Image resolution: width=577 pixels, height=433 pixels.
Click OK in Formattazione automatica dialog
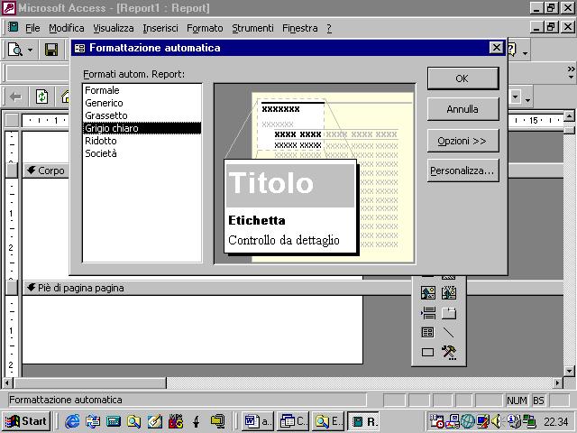[463, 78]
